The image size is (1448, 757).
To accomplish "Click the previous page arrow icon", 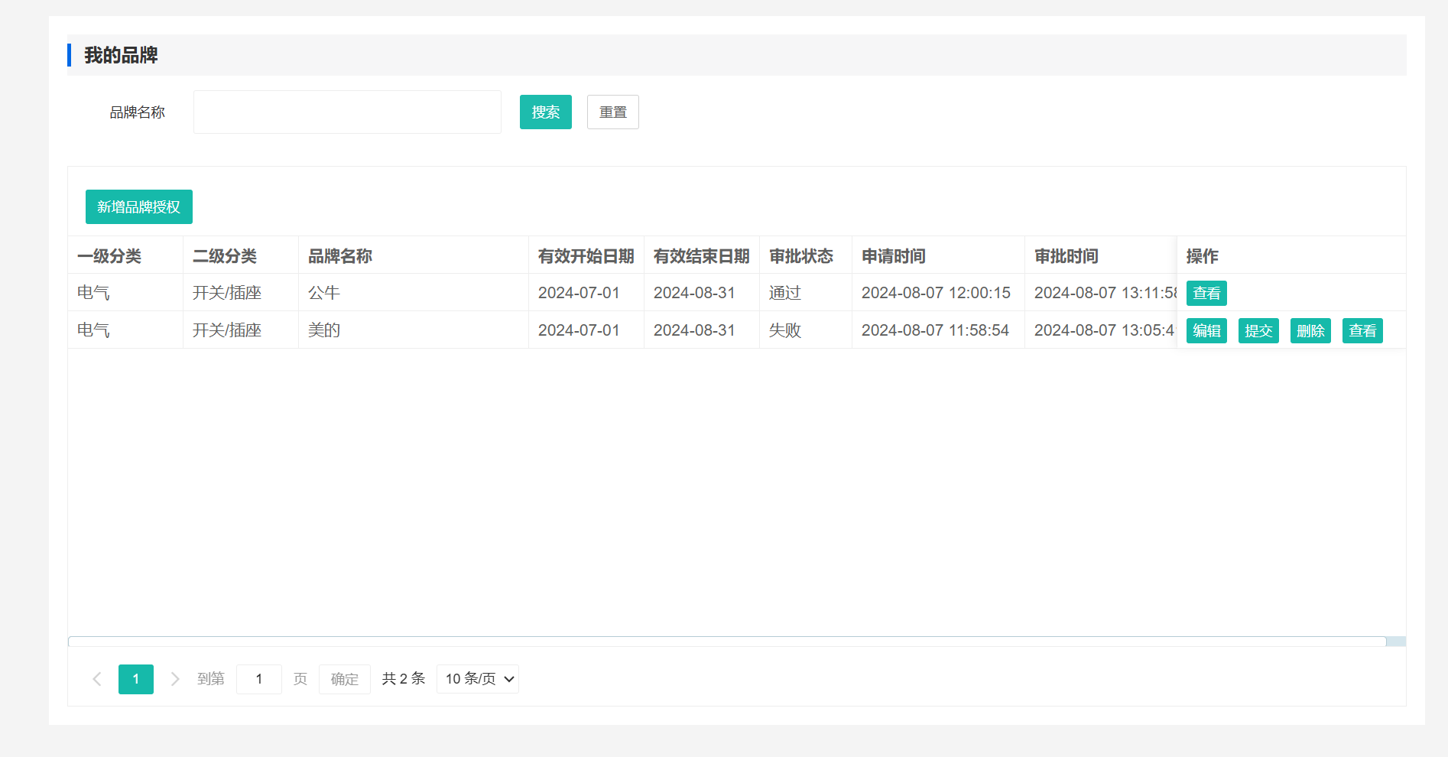I will click(x=97, y=679).
